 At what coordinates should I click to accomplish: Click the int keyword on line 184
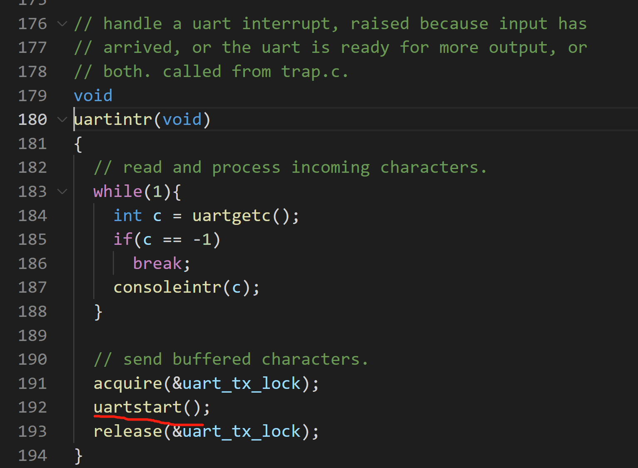[x=127, y=216]
